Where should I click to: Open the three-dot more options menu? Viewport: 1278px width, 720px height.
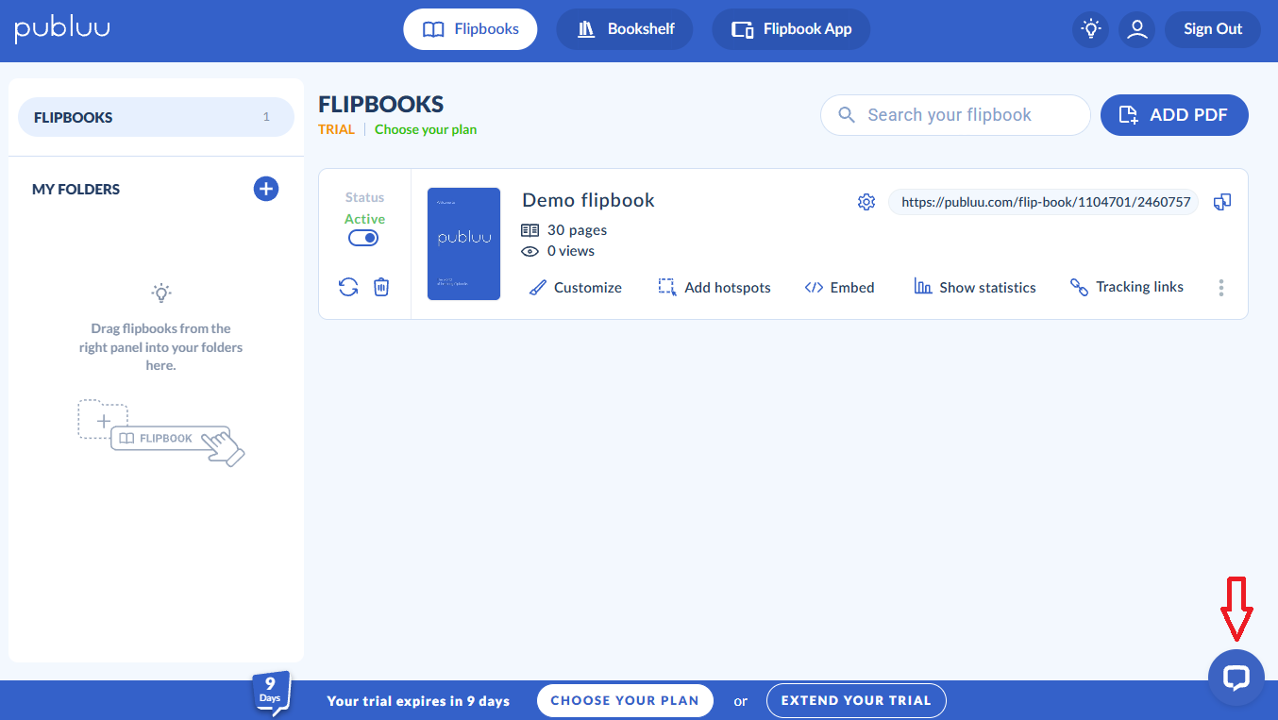[1221, 288]
